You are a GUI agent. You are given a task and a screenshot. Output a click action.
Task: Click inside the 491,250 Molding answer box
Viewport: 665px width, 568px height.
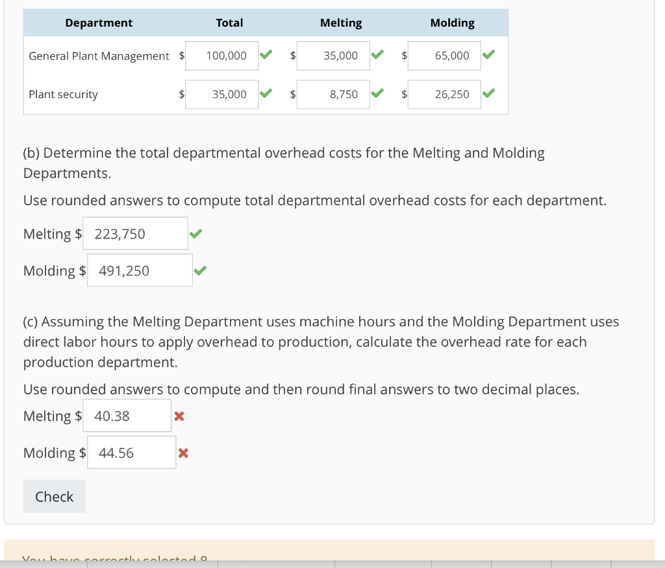tap(140, 270)
